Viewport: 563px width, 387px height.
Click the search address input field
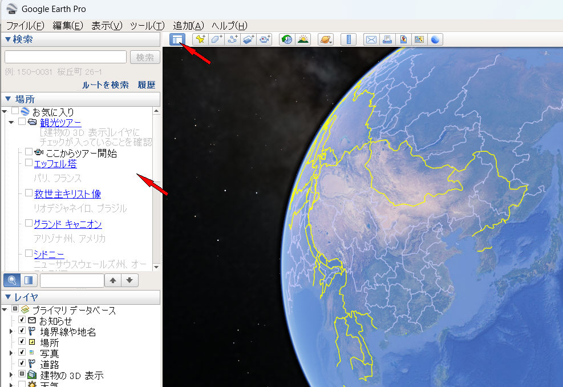click(x=66, y=57)
